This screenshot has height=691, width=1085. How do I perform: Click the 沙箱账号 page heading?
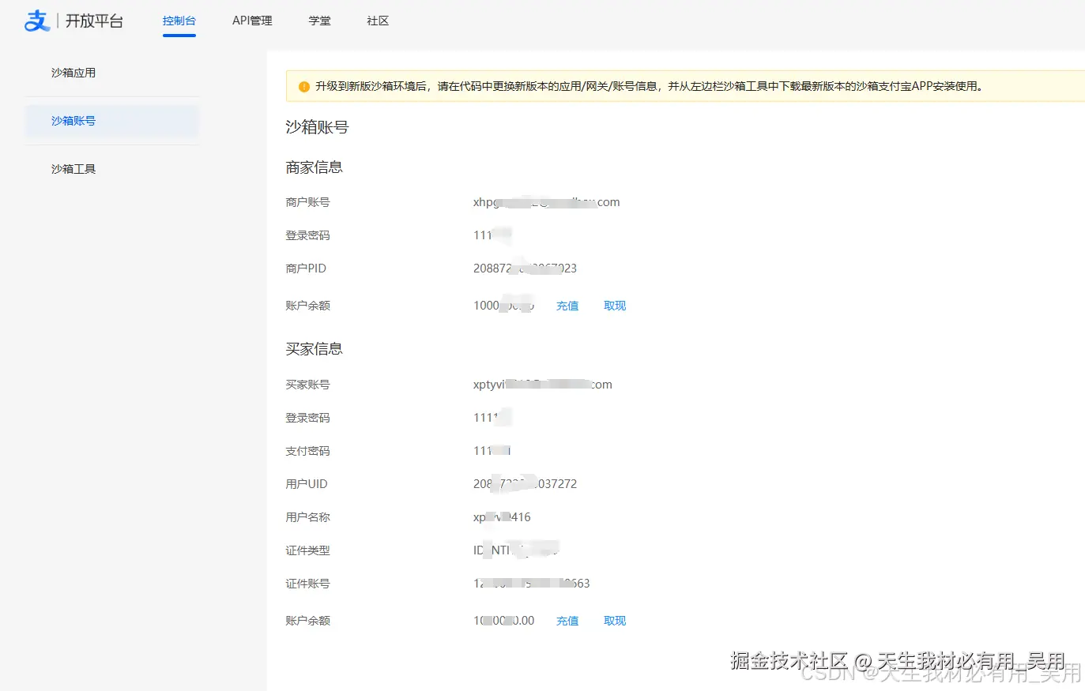coord(315,127)
